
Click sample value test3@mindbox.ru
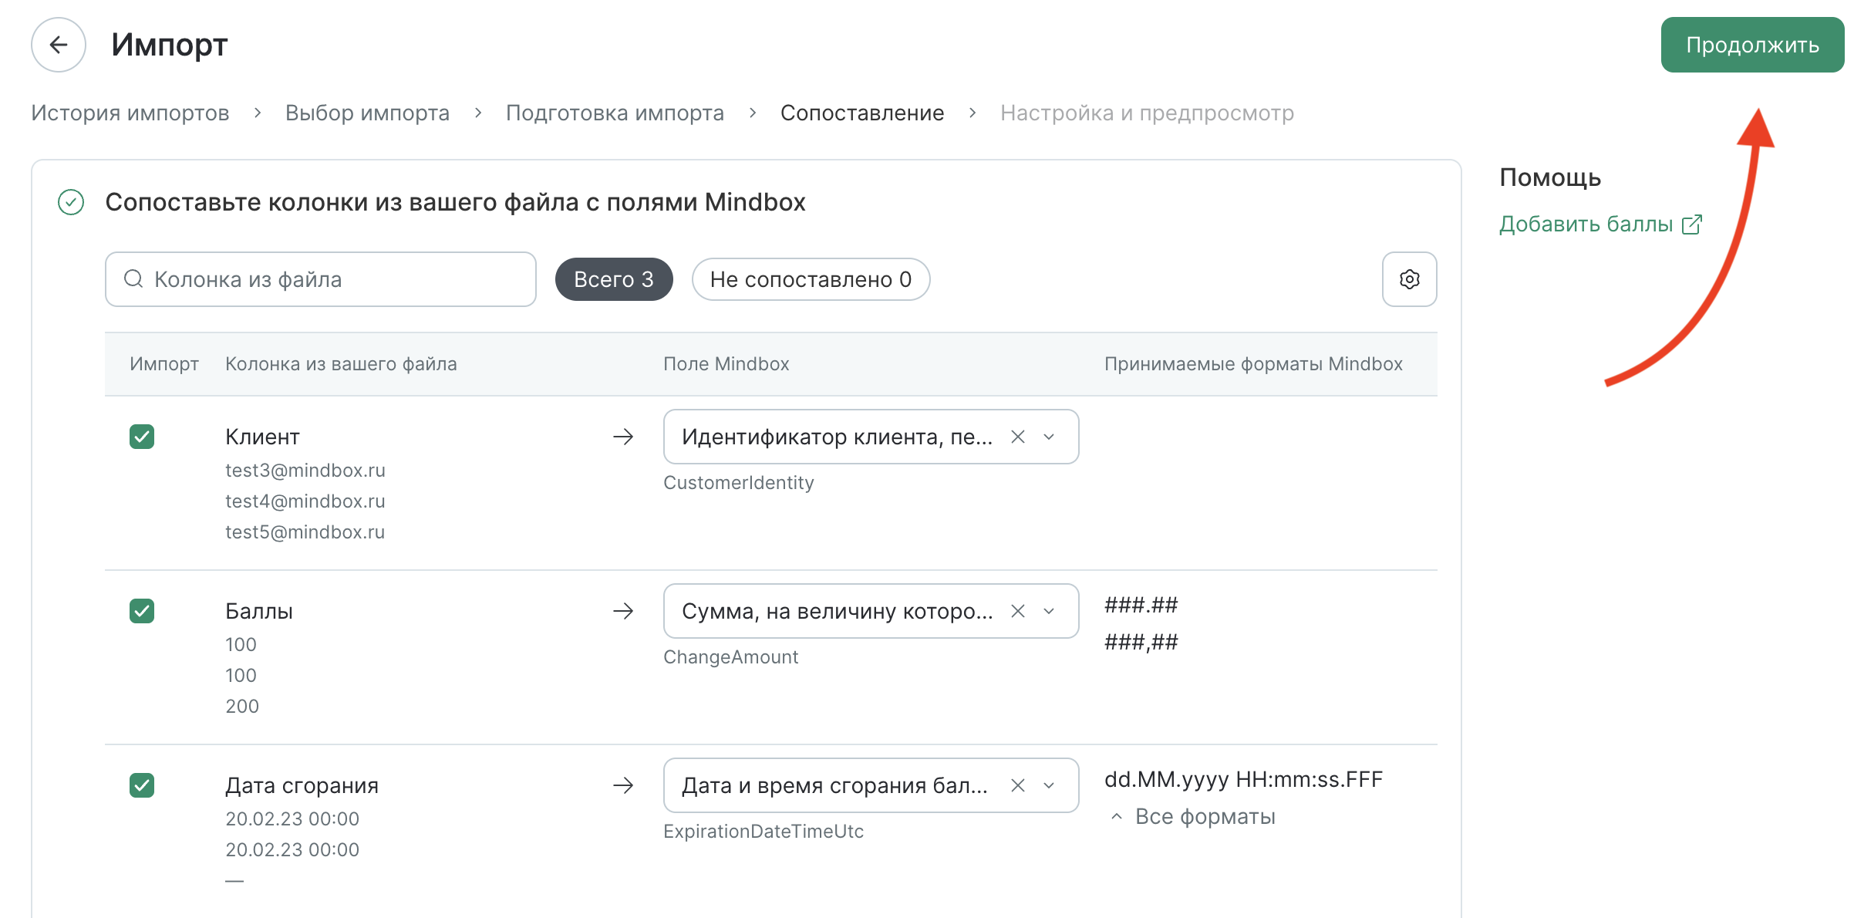point(305,471)
